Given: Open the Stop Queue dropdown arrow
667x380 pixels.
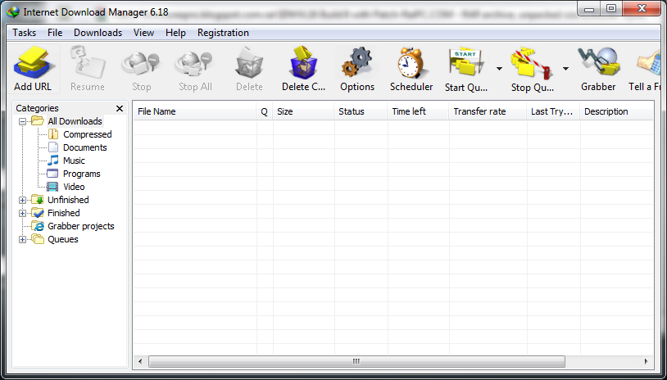Looking at the screenshot, I should pos(565,69).
